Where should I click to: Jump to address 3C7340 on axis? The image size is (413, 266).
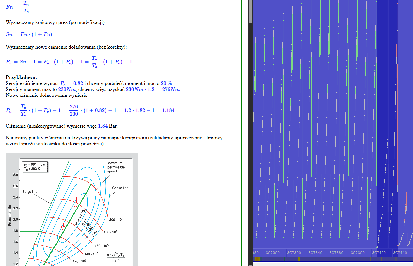315,253
